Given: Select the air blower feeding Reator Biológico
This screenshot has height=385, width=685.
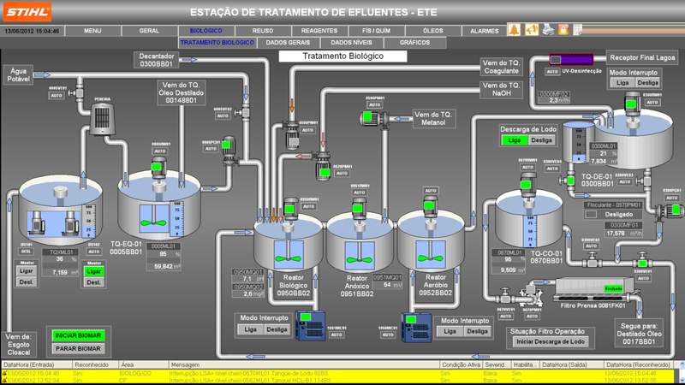Looking at the screenshot, I should (x=311, y=325).
